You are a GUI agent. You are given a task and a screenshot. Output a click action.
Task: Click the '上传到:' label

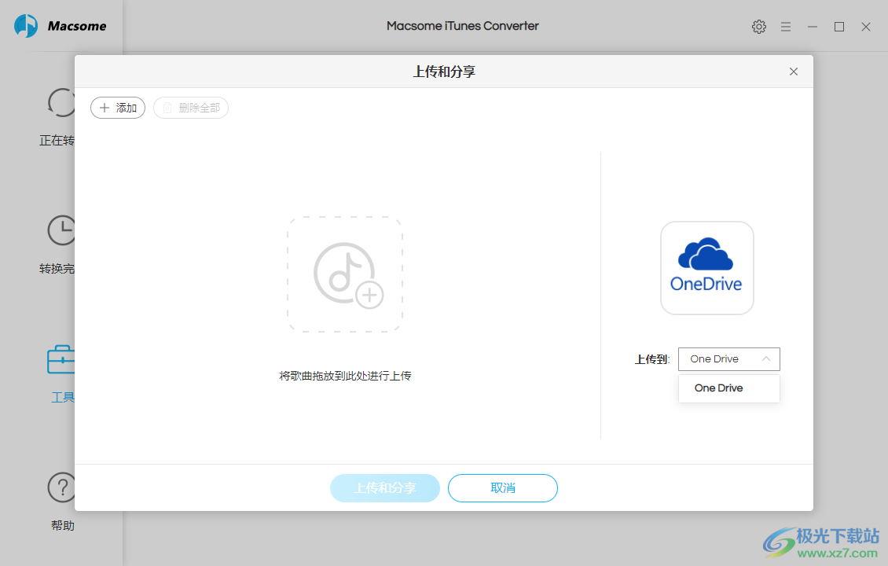(x=651, y=359)
